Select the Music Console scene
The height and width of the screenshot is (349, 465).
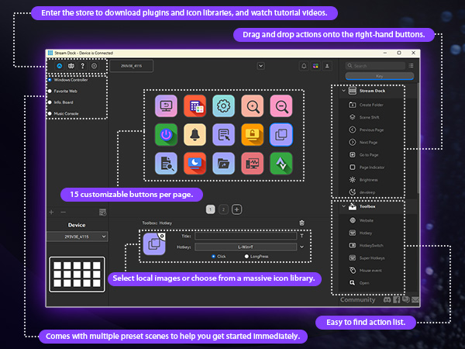point(64,114)
